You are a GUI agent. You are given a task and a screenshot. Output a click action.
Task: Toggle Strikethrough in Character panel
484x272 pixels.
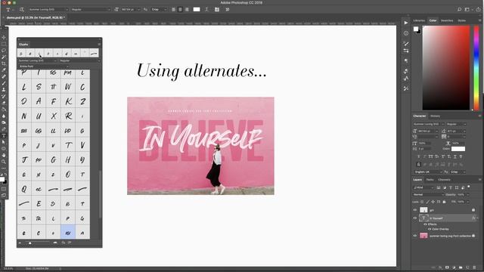click(461, 156)
